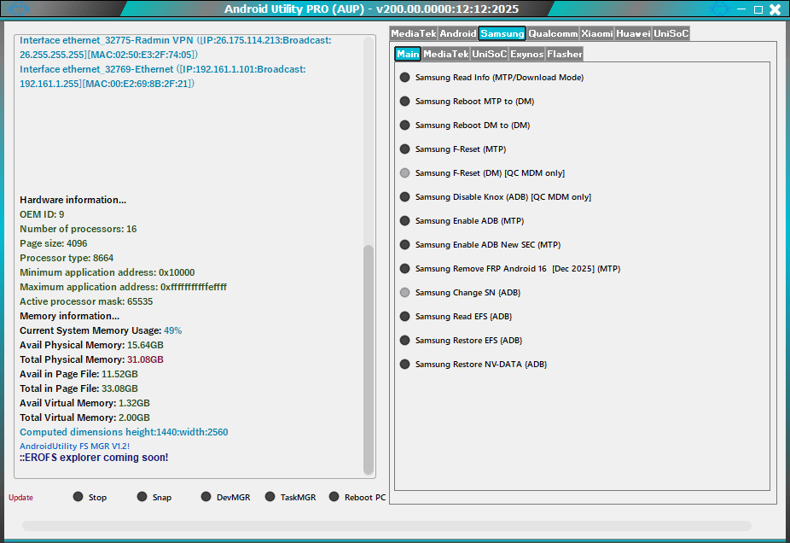Select the Samsung Read Info radio button
Viewport: 790px width, 543px height.
pos(404,77)
